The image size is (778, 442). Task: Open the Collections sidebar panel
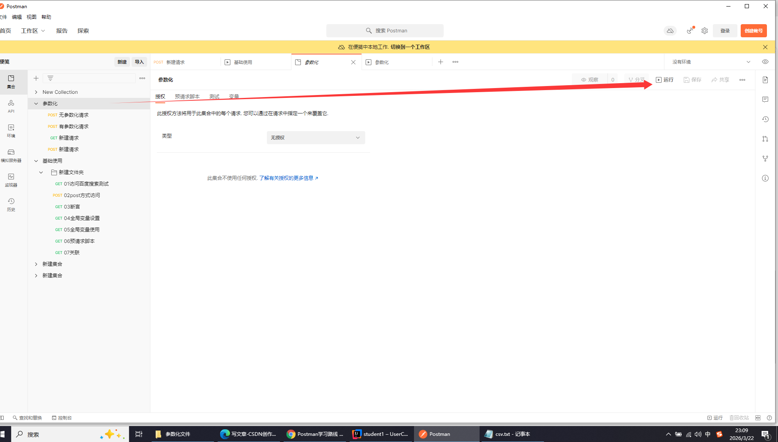[x=11, y=82]
